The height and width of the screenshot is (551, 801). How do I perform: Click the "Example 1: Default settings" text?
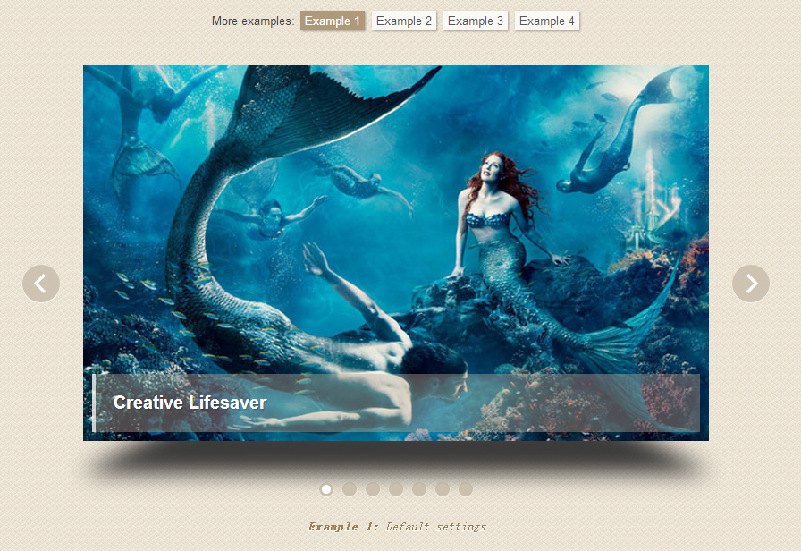click(x=396, y=527)
